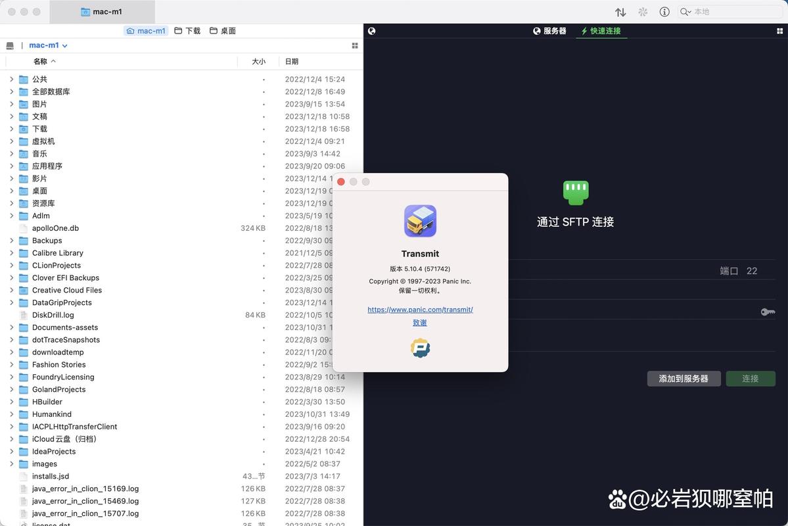The height and width of the screenshot is (526, 788).
Task: Click the globe icon at remote pane left
Action: pos(372,31)
